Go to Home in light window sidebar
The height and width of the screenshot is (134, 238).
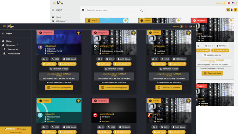point(58,17)
